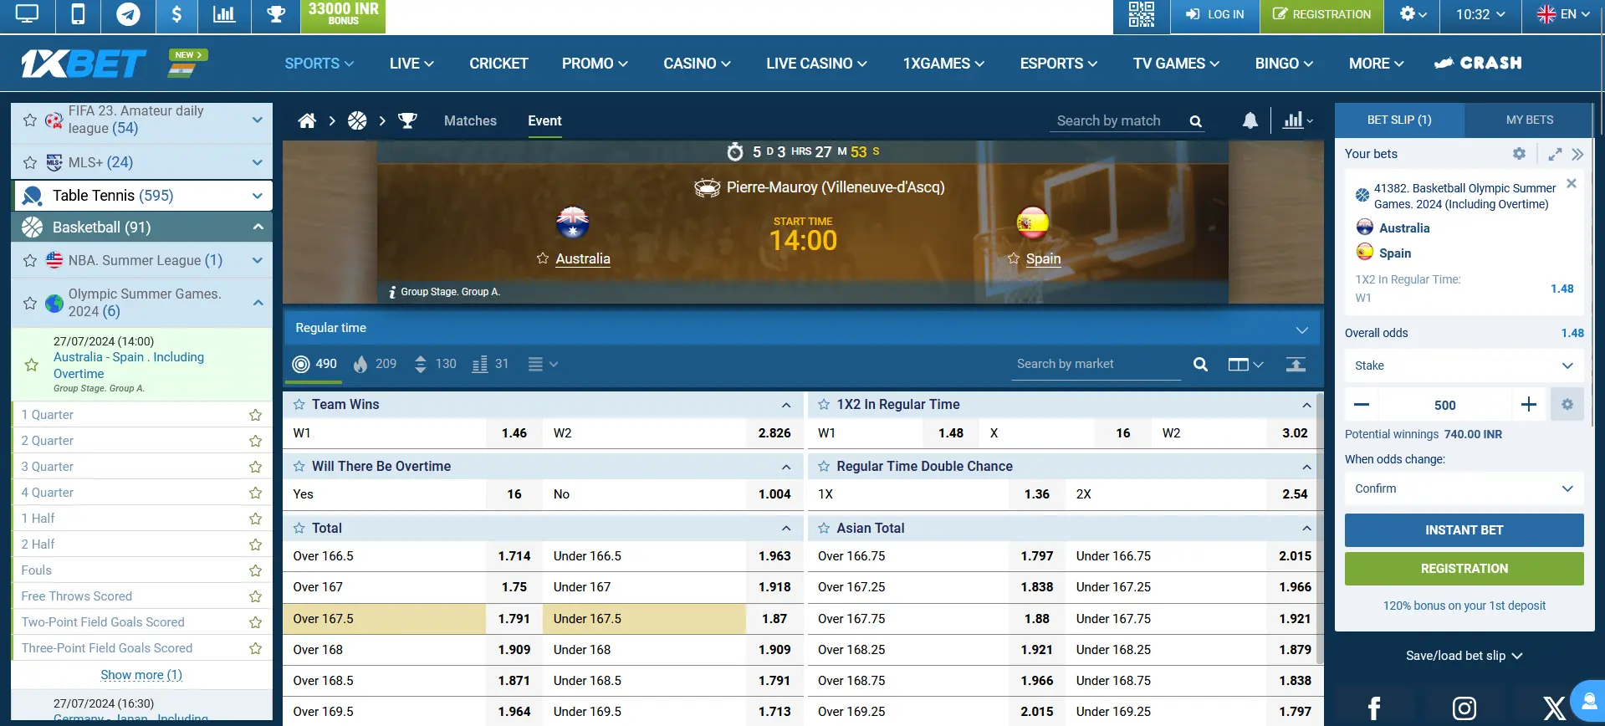Click the stake amount 500 field

pyautogui.click(x=1445, y=405)
